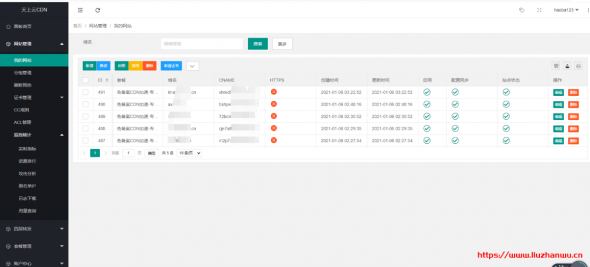Viewport: 590px width, 267px height.
Task: Click the blue 申请证书 button
Action: (x=171, y=66)
